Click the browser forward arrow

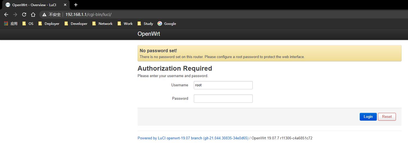click(15, 15)
